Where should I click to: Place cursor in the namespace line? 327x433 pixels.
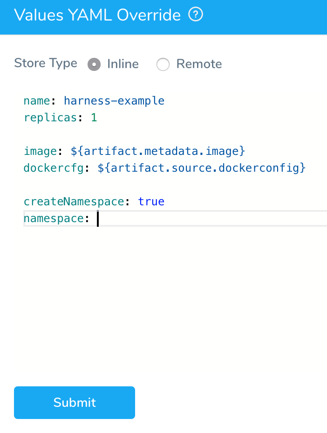175,218
